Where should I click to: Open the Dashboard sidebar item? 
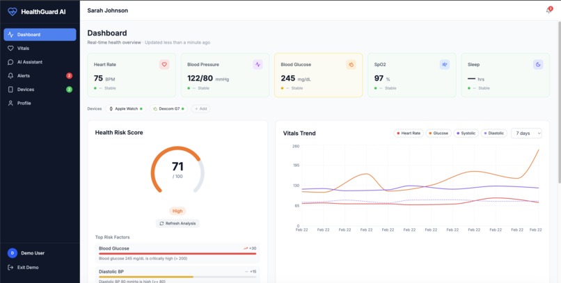pos(40,35)
